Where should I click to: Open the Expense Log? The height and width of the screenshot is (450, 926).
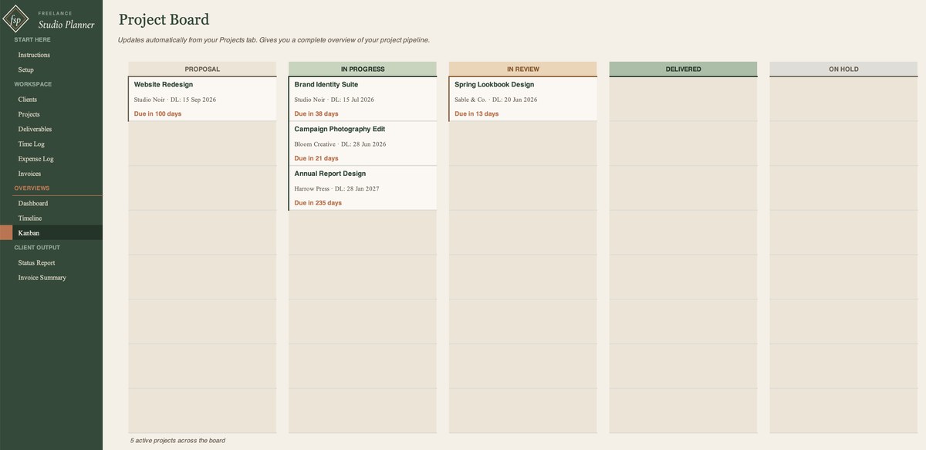36,159
